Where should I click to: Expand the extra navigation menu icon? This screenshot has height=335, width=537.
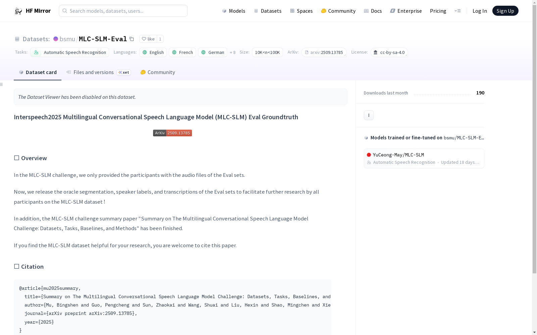point(457,11)
